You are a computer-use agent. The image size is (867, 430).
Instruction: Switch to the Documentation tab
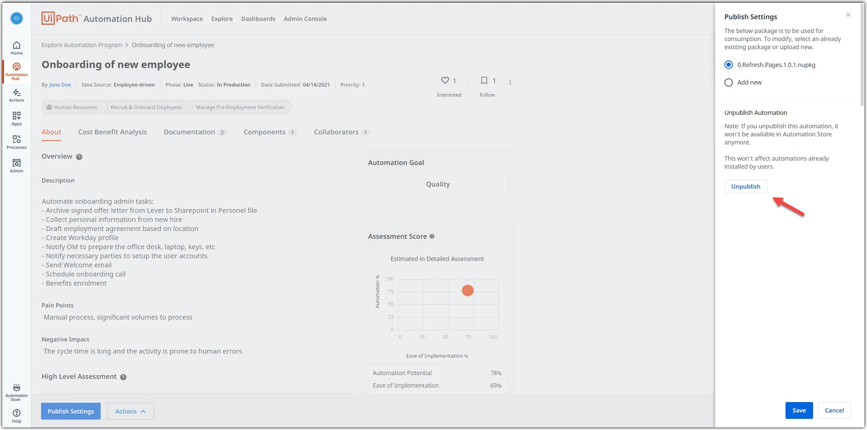pyautogui.click(x=195, y=132)
